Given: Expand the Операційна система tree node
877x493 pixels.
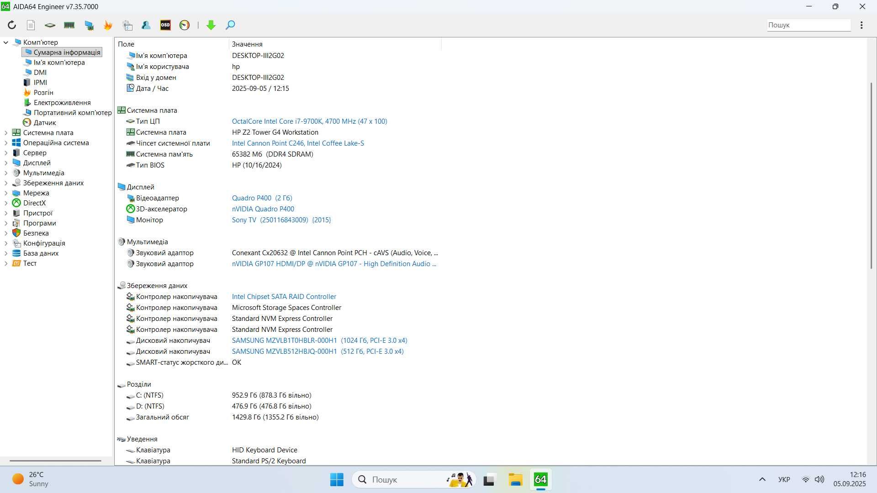Looking at the screenshot, I should 6,143.
